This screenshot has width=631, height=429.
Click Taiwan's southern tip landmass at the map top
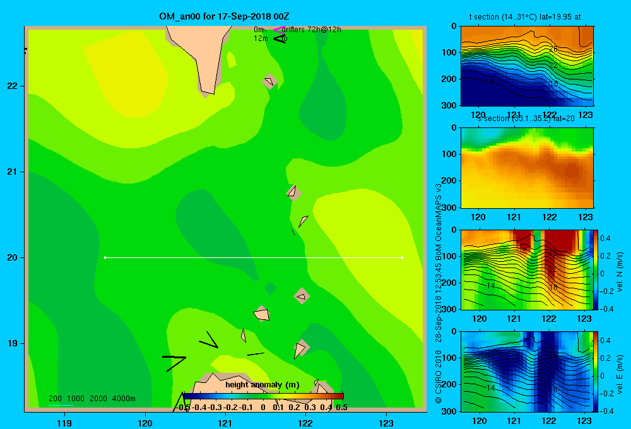tap(203, 56)
